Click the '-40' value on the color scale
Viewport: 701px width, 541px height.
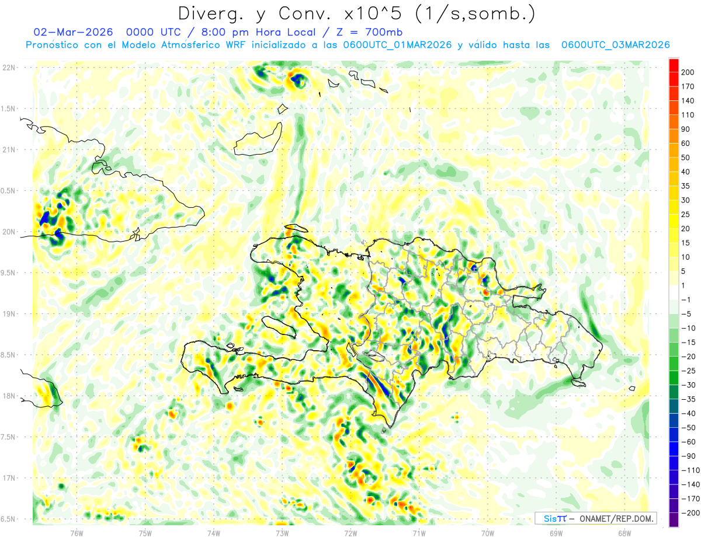tap(688, 414)
